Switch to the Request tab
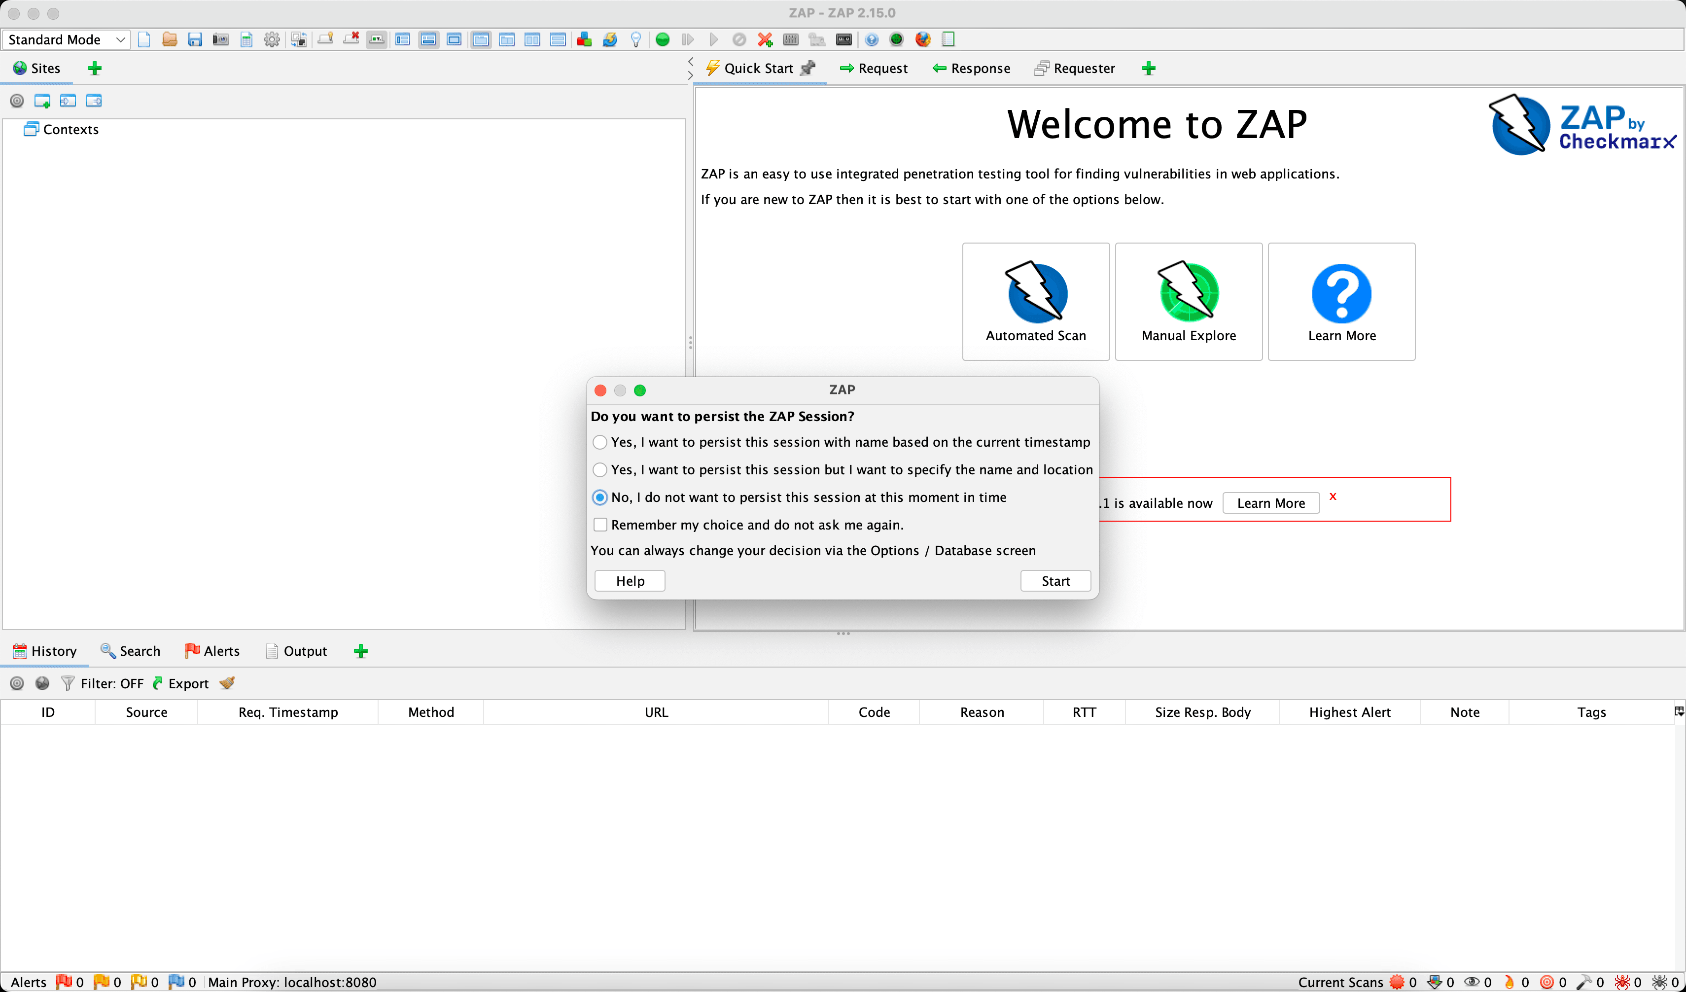The width and height of the screenshot is (1686, 992). [873, 68]
